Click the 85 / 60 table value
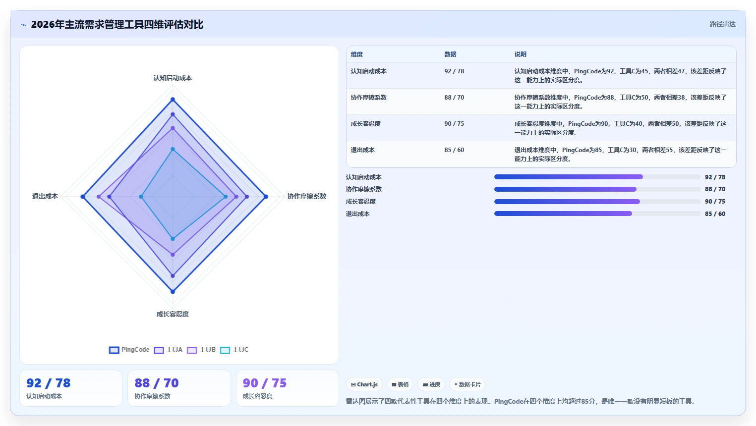756x426 pixels. click(x=454, y=150)
